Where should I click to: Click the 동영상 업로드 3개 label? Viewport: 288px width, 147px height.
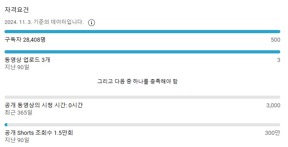tap(27, 60)
